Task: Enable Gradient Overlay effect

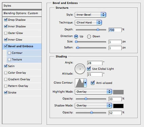Action: [x=6, y=79]
